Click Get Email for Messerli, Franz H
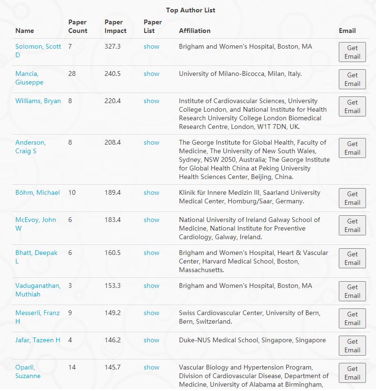 pos(352,318)
